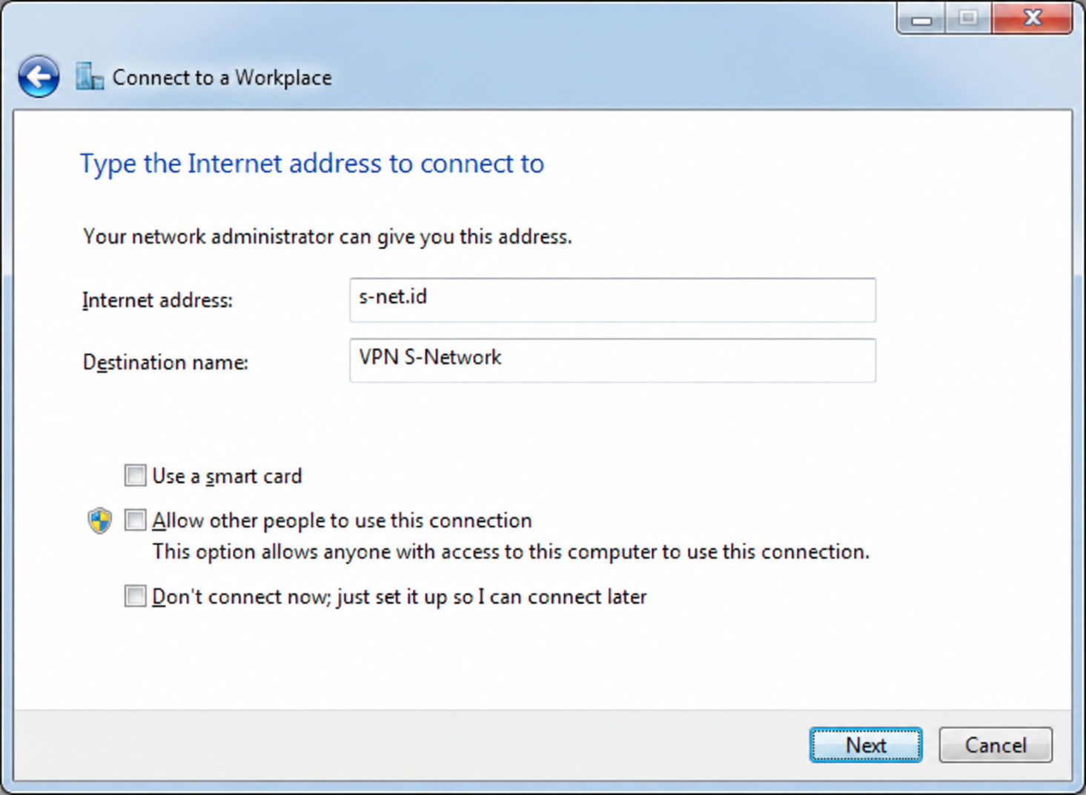The height and width of the screenshot is (795, 1086).
Task: Click the Connect to a Workplace wizard icon
Action: point(89,76)
